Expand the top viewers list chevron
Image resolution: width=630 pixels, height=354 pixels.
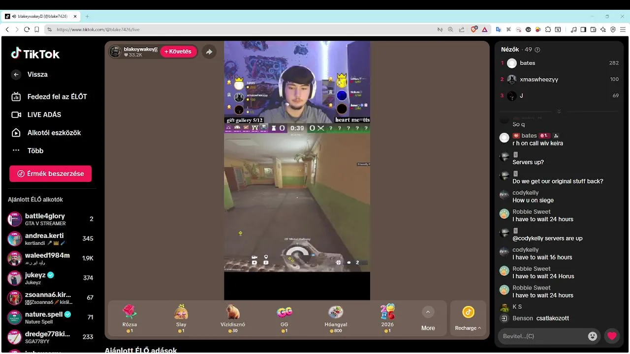[x=559, y=111]
